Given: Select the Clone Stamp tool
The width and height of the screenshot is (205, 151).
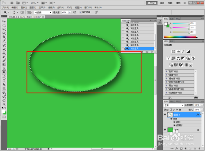Looking at the screenshot, I should point(4,53).
